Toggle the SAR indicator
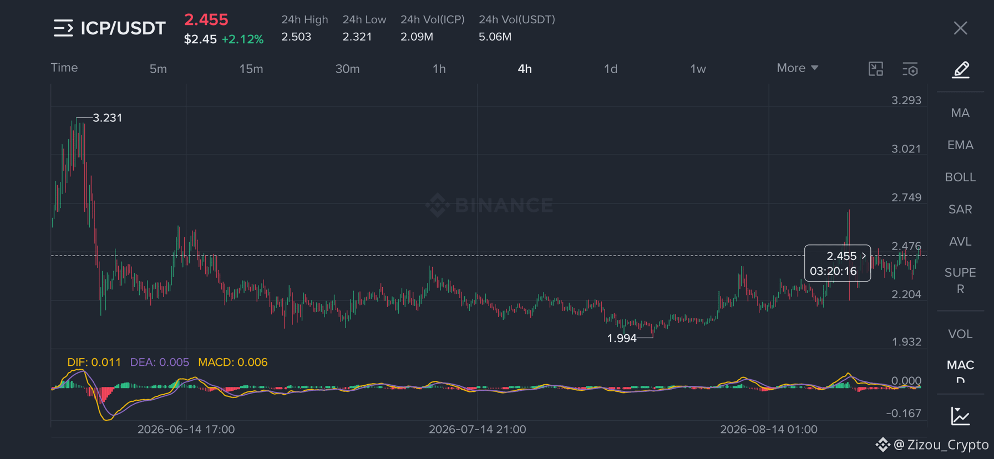Viewport: 994px width, 459px height. point(960,210)
